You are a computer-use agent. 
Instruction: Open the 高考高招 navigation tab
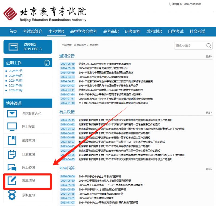coord(111,31)
